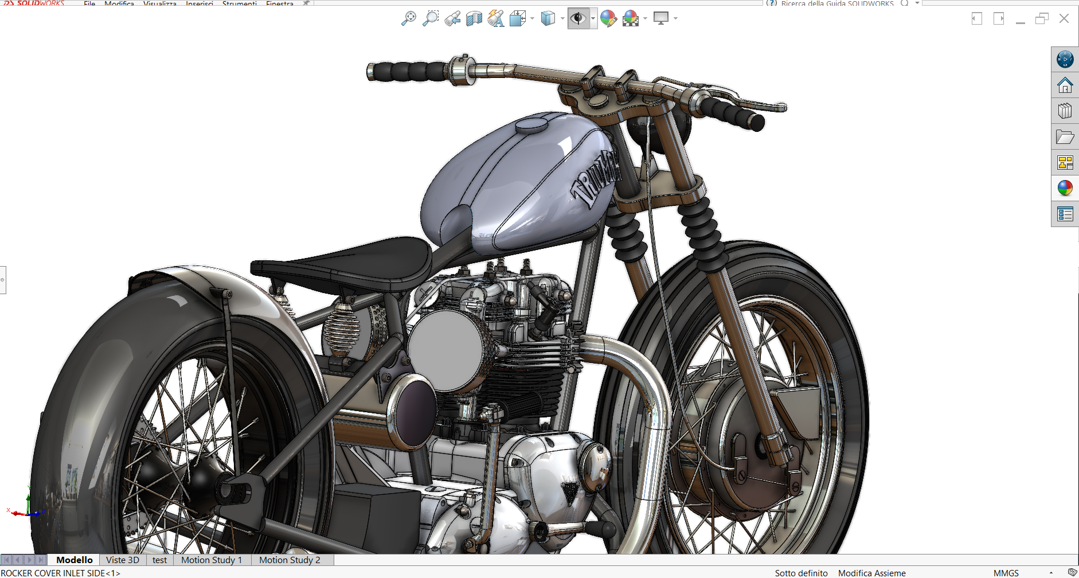This screenshot has width=1079, height=578.
Task: Click the Modifica Assieme status text
Action: (871, 573)
